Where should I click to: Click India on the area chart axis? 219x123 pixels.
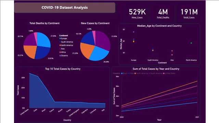pyautogui.click(x=35, y=110)
